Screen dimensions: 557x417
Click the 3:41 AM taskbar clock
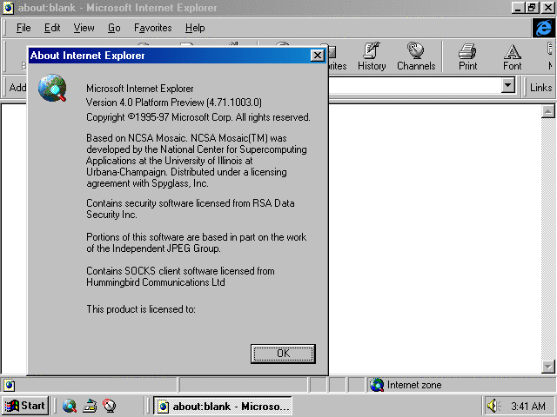(x=528, y=406)
